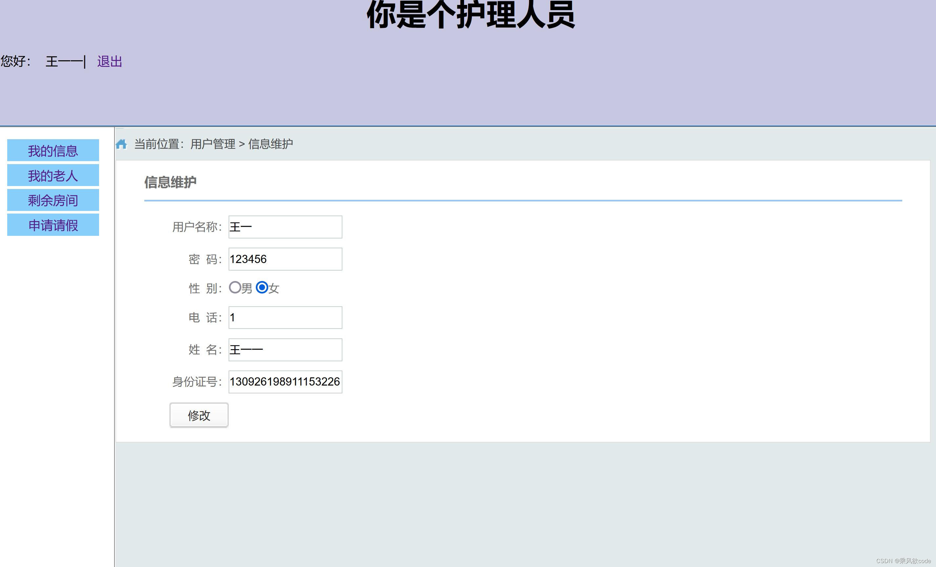Open 我的老人 from the sidebar
Screen dimensions: 936x567
coord(53,175)
